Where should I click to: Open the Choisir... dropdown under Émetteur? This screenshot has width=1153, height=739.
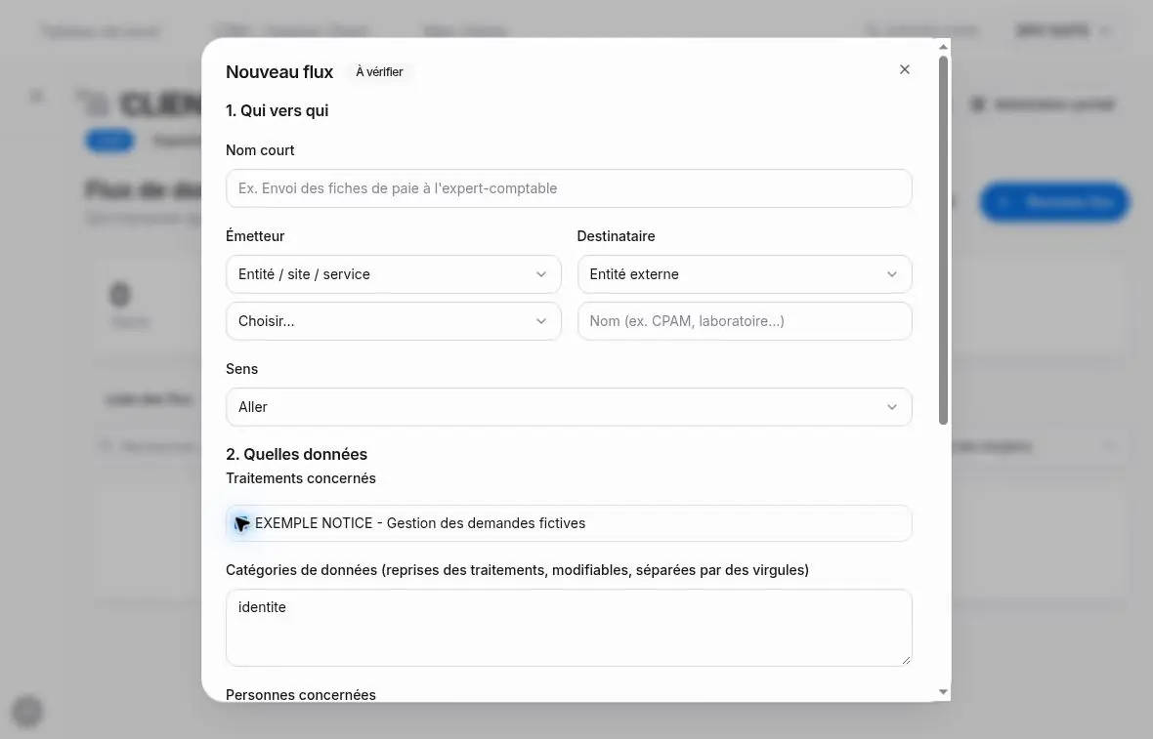tap(394, 321)
